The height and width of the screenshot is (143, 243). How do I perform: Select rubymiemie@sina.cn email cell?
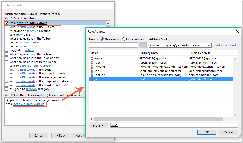[x=203, y=63]
